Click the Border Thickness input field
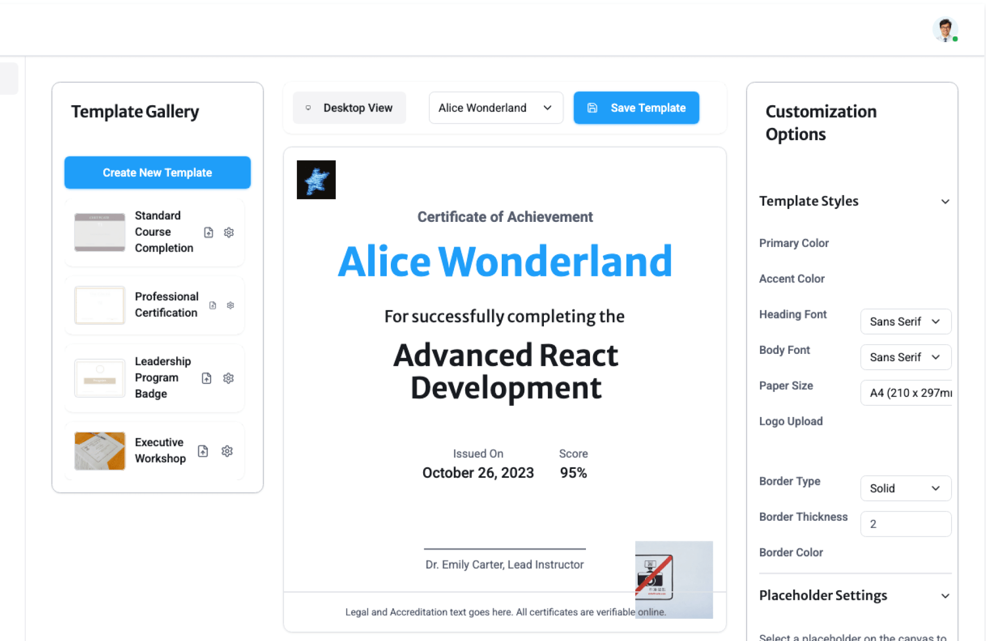The width and height of the screenshot is (986, 641). [x=905, y=524]
